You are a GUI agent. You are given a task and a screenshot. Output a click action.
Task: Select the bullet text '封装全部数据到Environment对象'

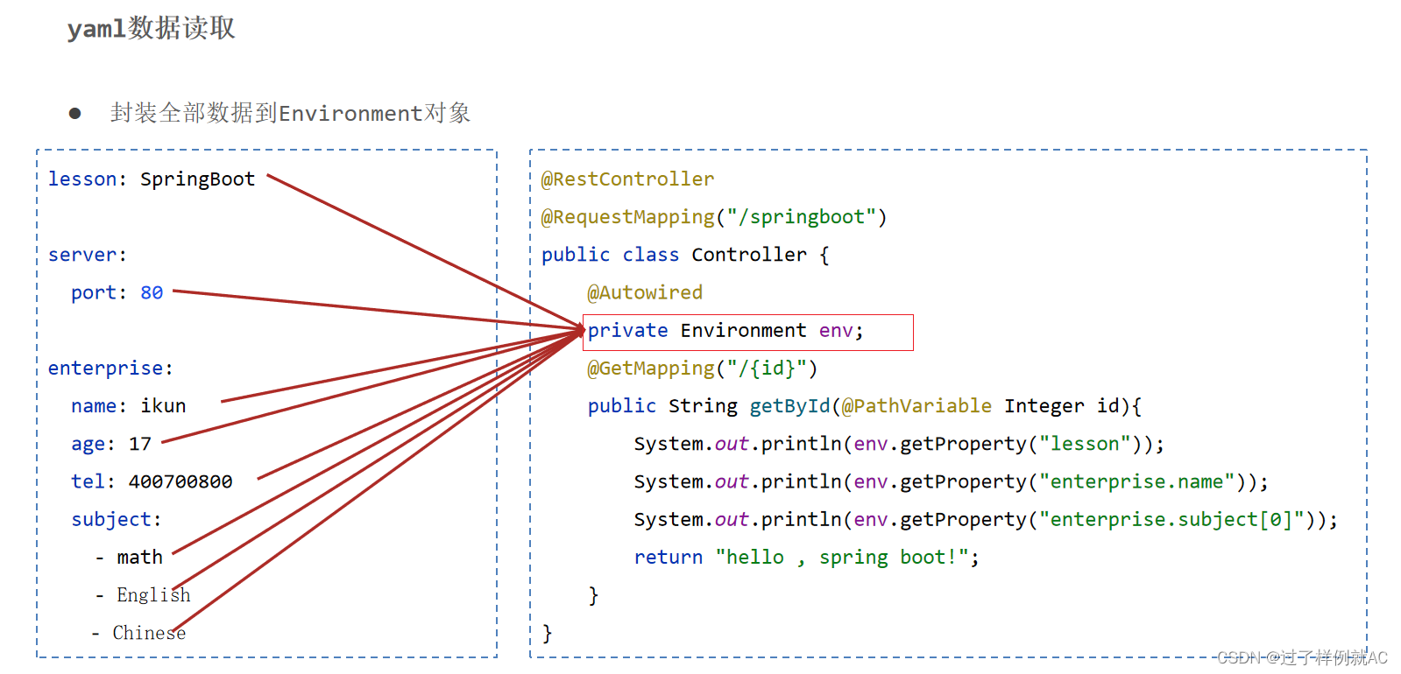[291, 113]
